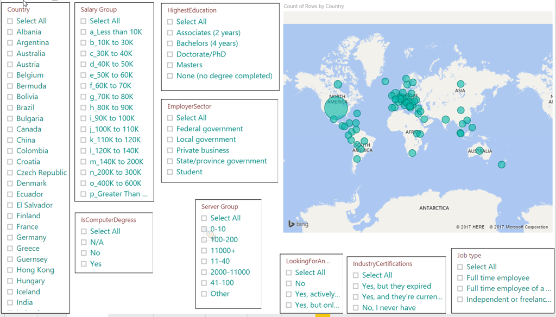556x317 pixels.
Task: Check Select All in Job type slicer
Action: click(460, 267)
